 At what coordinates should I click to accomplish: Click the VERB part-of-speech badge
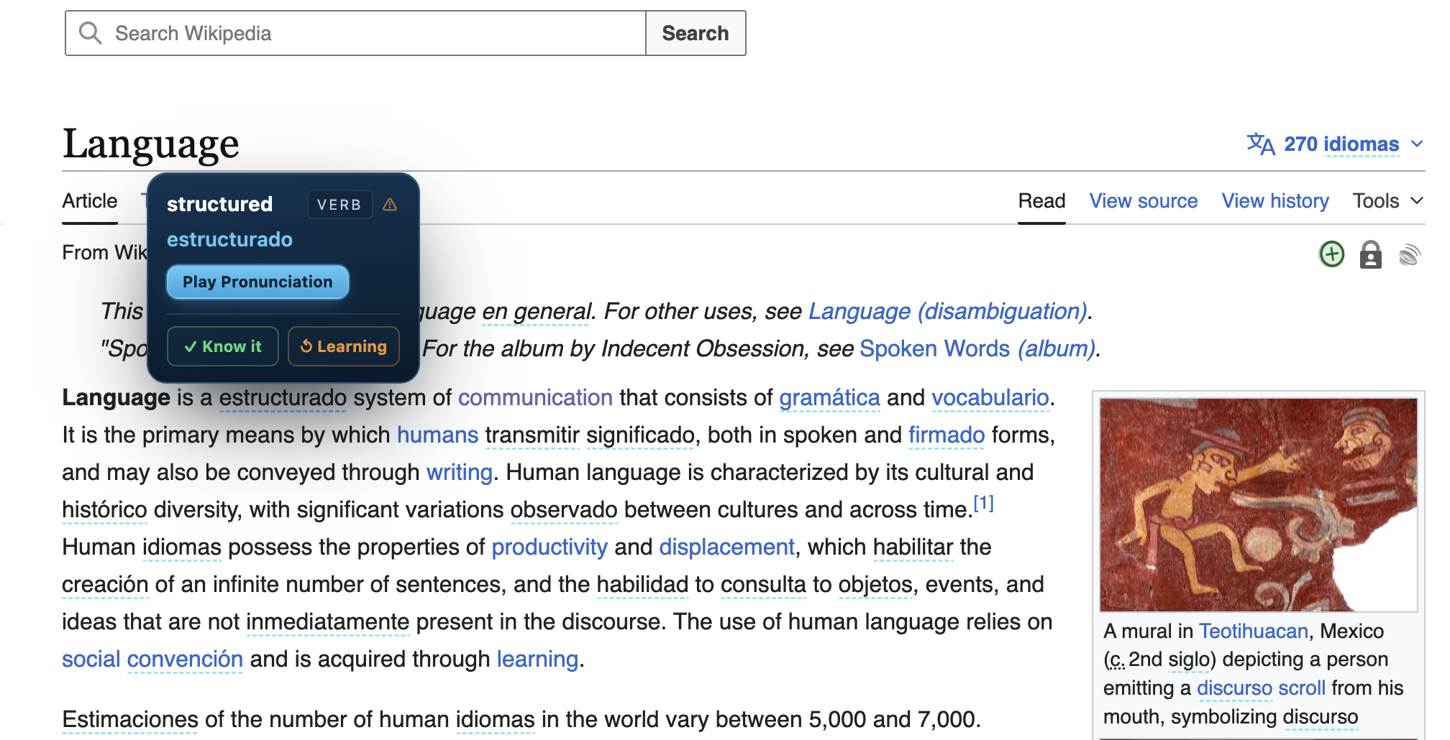click(x=339, y=205)
